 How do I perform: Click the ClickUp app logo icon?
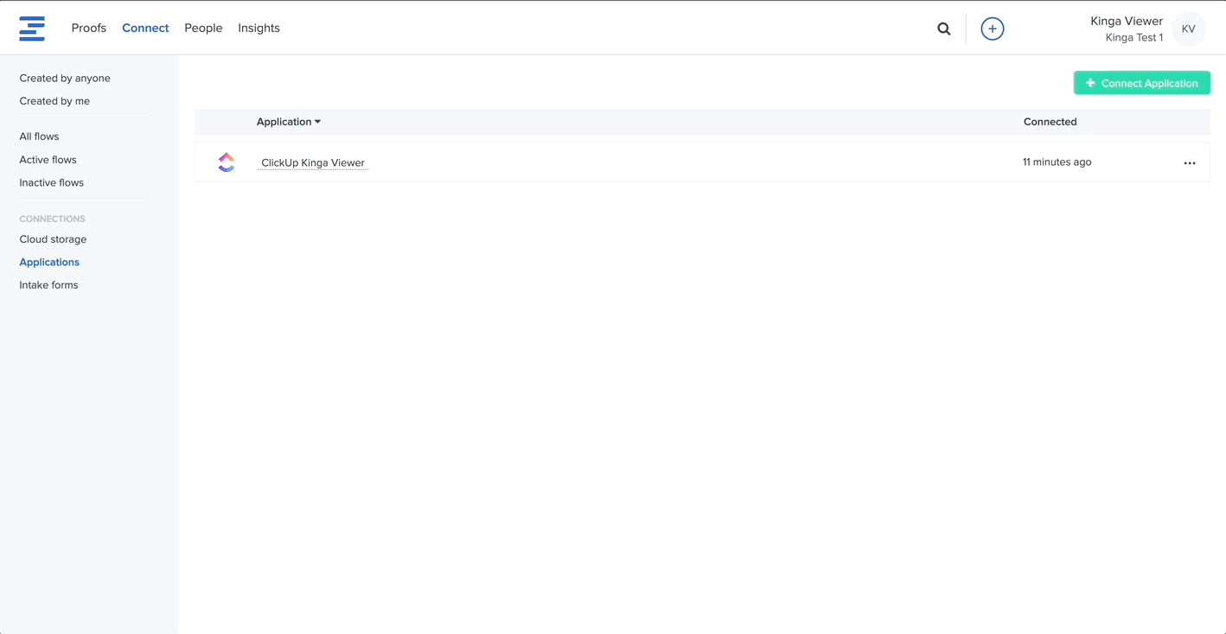click(x=227, y=162)
